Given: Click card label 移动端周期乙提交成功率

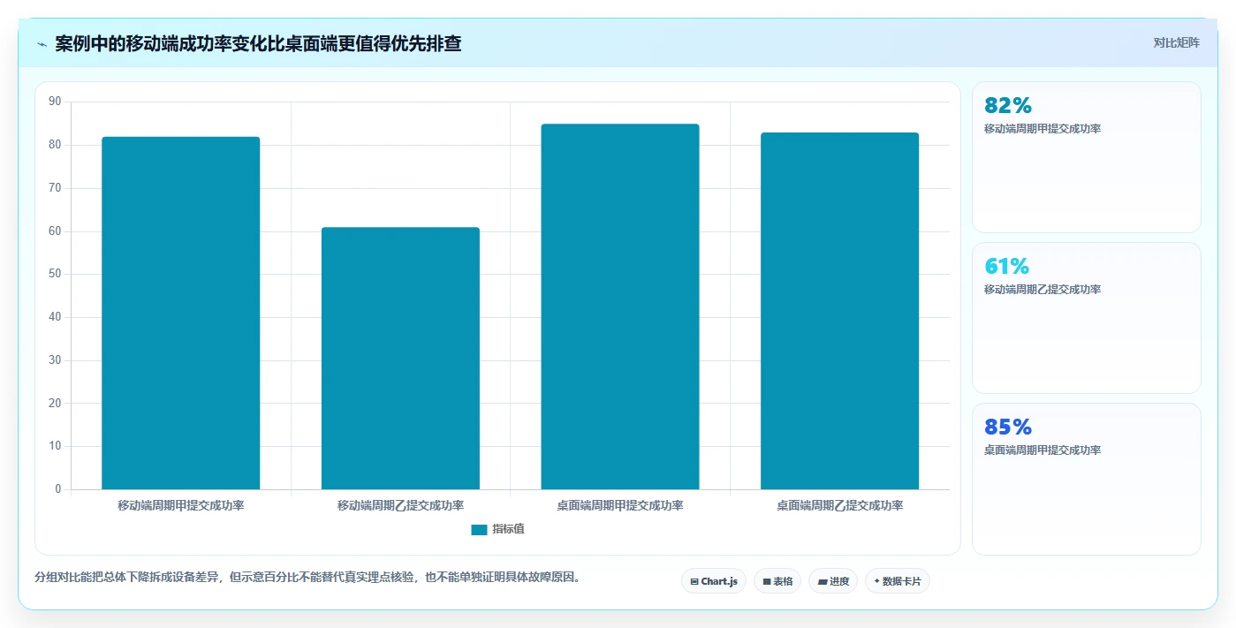Looking at the screenshot, I should [1043, 290].
